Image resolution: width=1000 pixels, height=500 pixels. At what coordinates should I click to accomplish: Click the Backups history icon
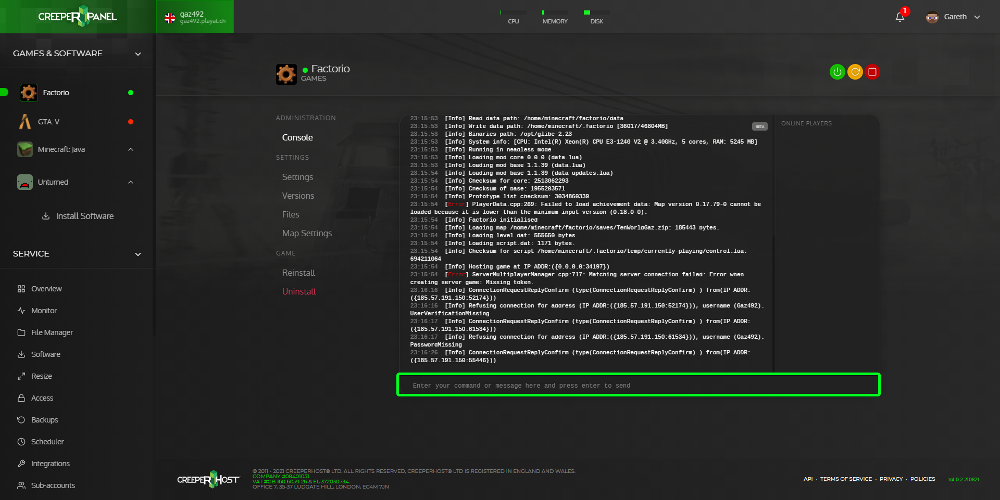click(x=21, y=420)
